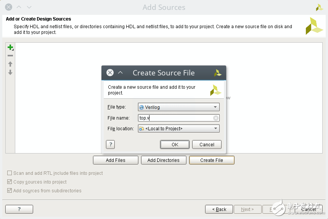Viewport: 328px width, 219px height.
Task: Uncheck Add sources from subdirectories
Action: click(x=10, y=191)
